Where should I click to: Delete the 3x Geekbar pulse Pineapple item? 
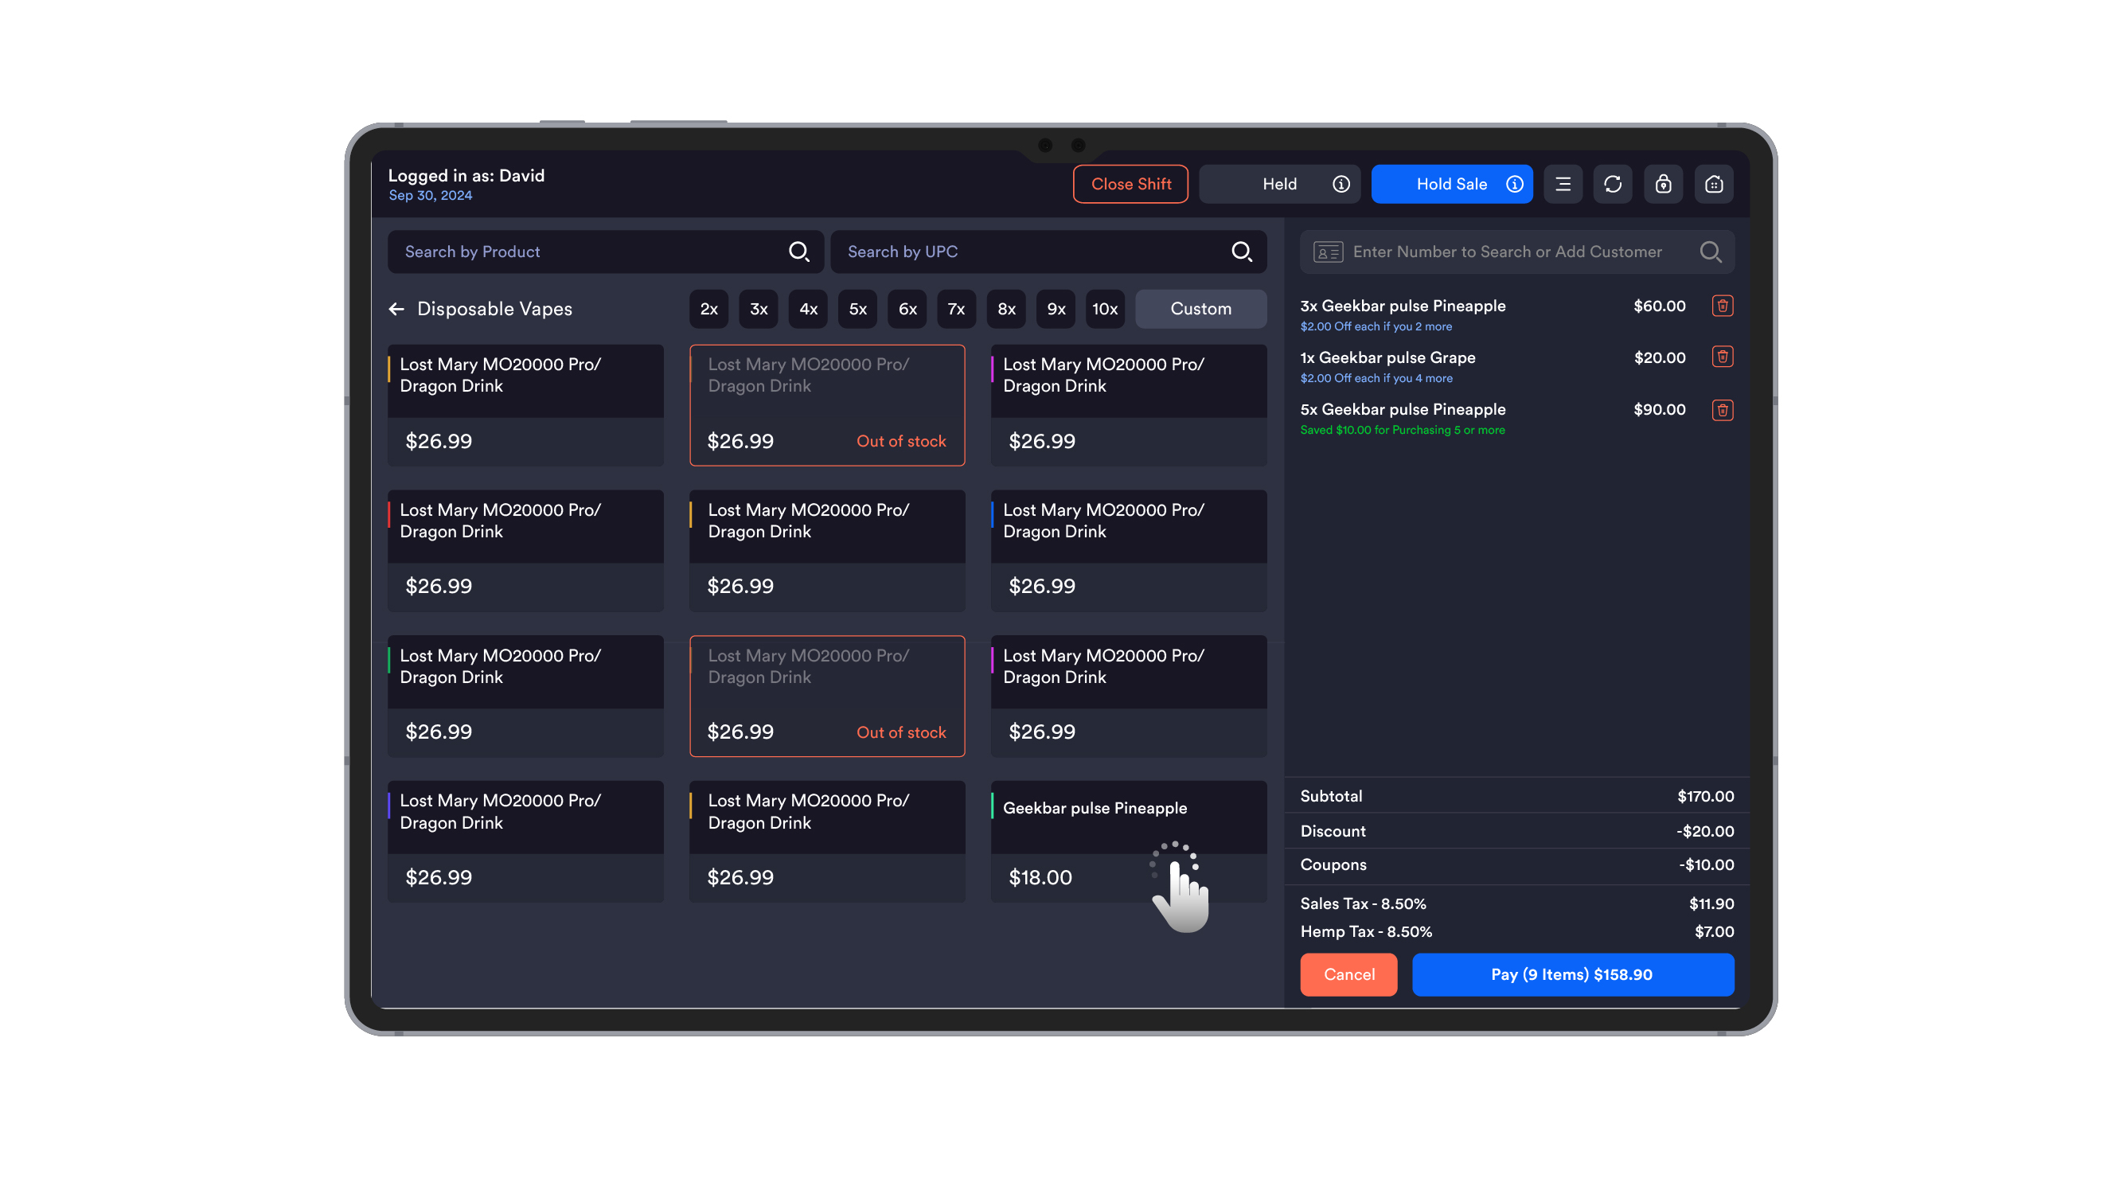(x=1722, y=306)
